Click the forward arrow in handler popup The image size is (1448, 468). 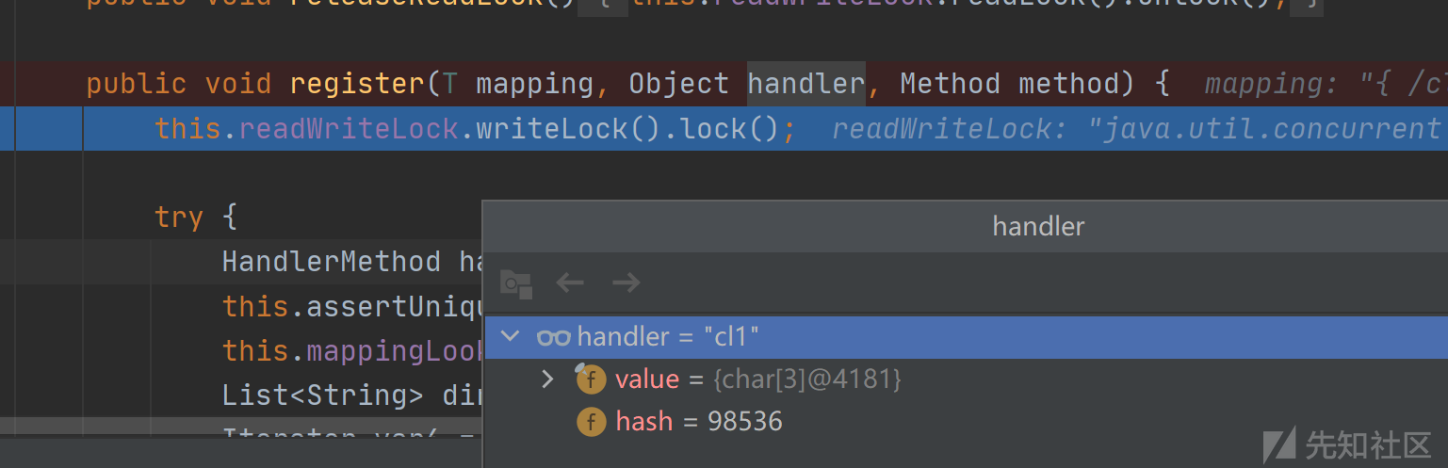pyautogui.click(x=626, y=282)
